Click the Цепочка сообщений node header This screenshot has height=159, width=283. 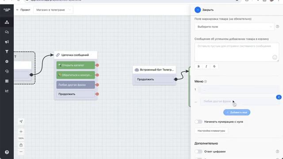click(x=76, y=55)
